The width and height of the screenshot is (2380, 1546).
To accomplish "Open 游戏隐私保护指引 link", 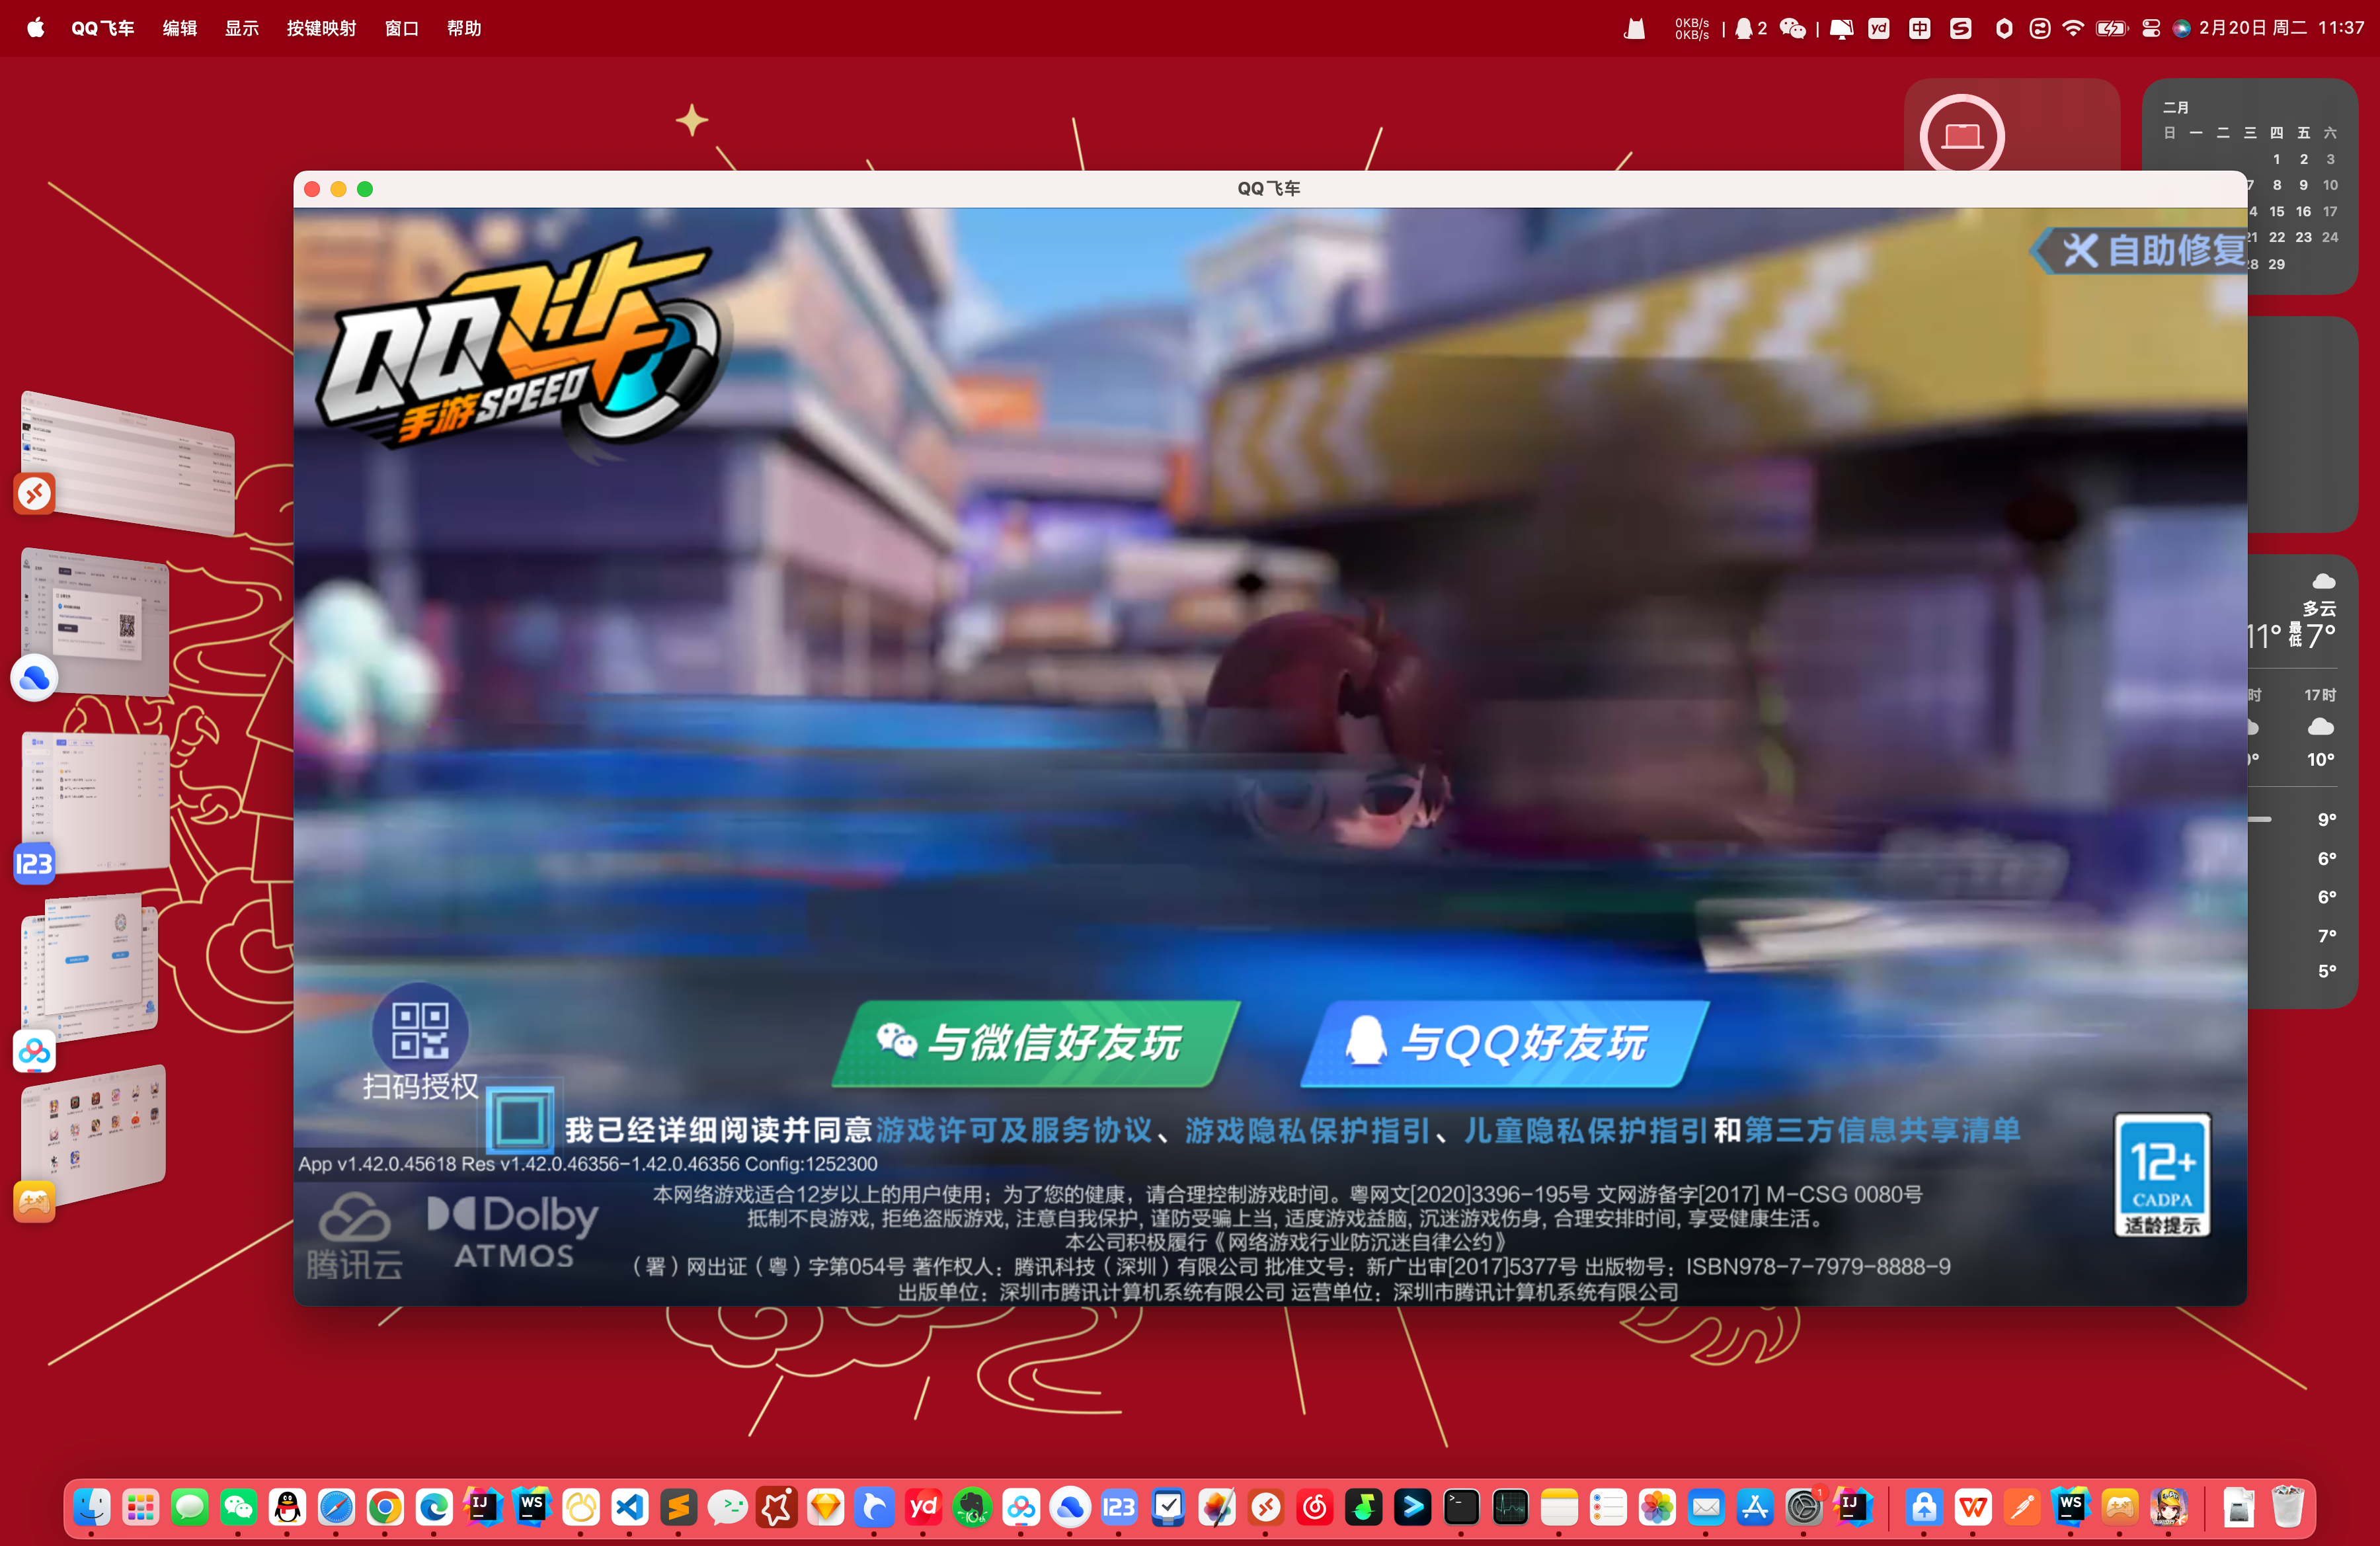I will pyautogui.click(x=1308, y=1130).
